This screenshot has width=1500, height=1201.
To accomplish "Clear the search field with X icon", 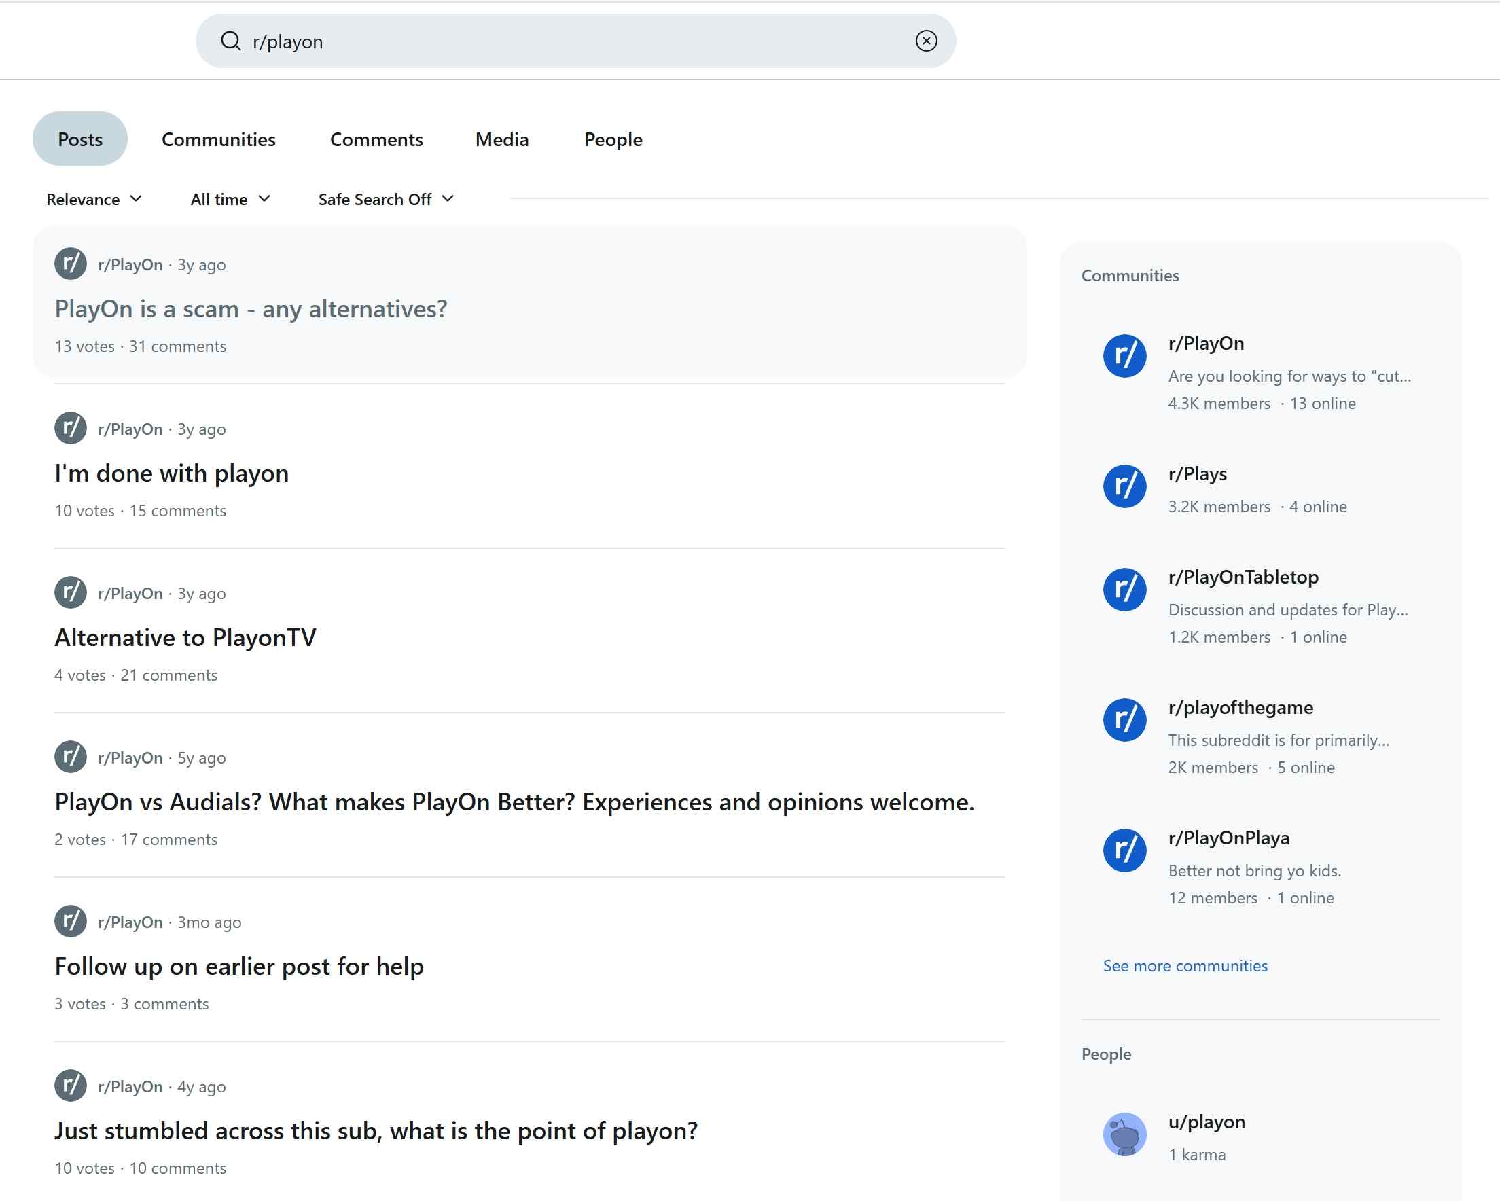I will [926, 41].
